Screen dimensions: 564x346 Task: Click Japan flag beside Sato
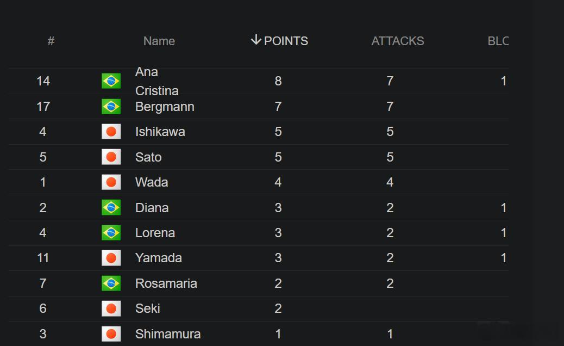(x=111, y=157)
